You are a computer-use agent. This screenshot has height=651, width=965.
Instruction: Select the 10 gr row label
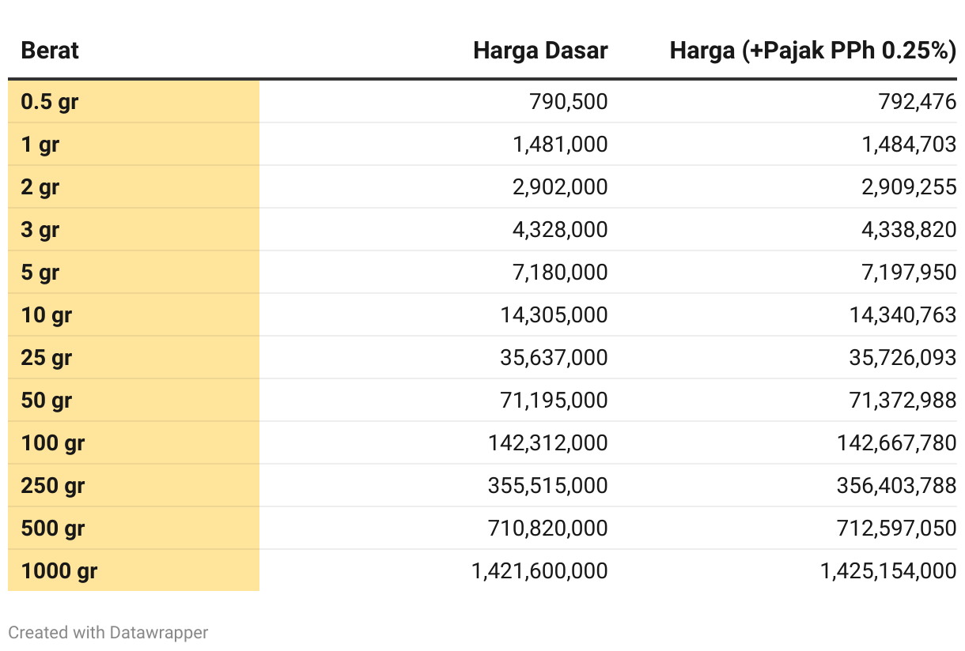pos(134,315)
